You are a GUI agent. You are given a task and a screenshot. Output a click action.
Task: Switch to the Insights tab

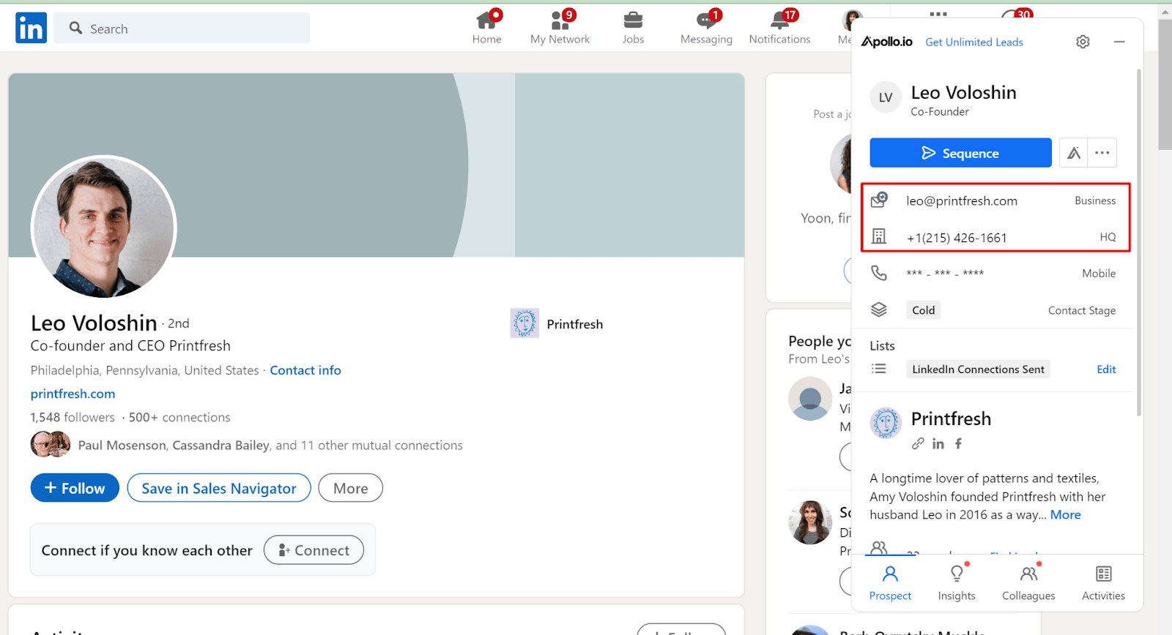click(x=957, y=582)
